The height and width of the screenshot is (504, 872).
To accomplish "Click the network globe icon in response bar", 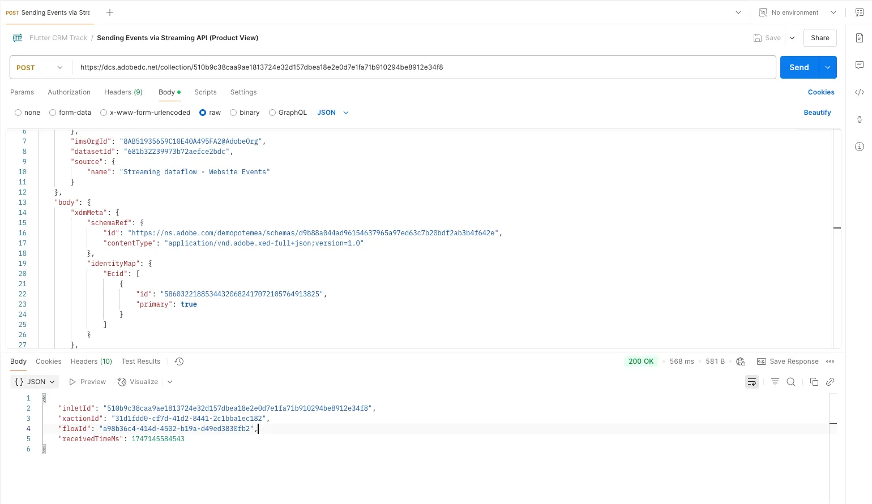I will pyautogui.click(x=741, y=361).
